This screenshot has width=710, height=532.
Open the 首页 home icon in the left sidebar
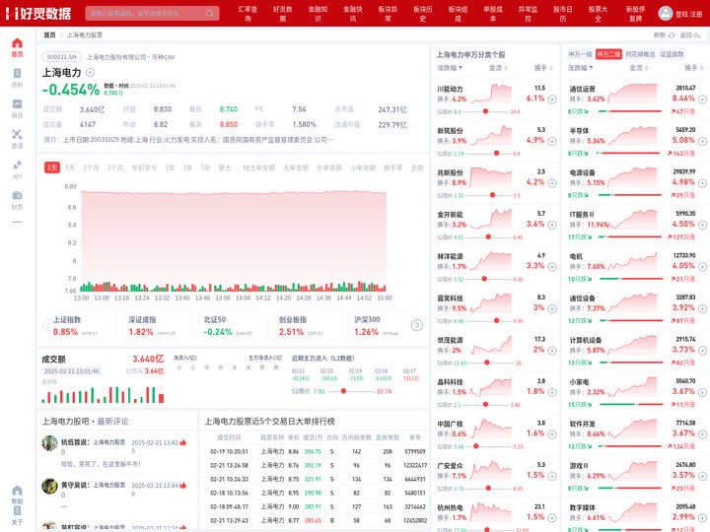tap(17, 43)
